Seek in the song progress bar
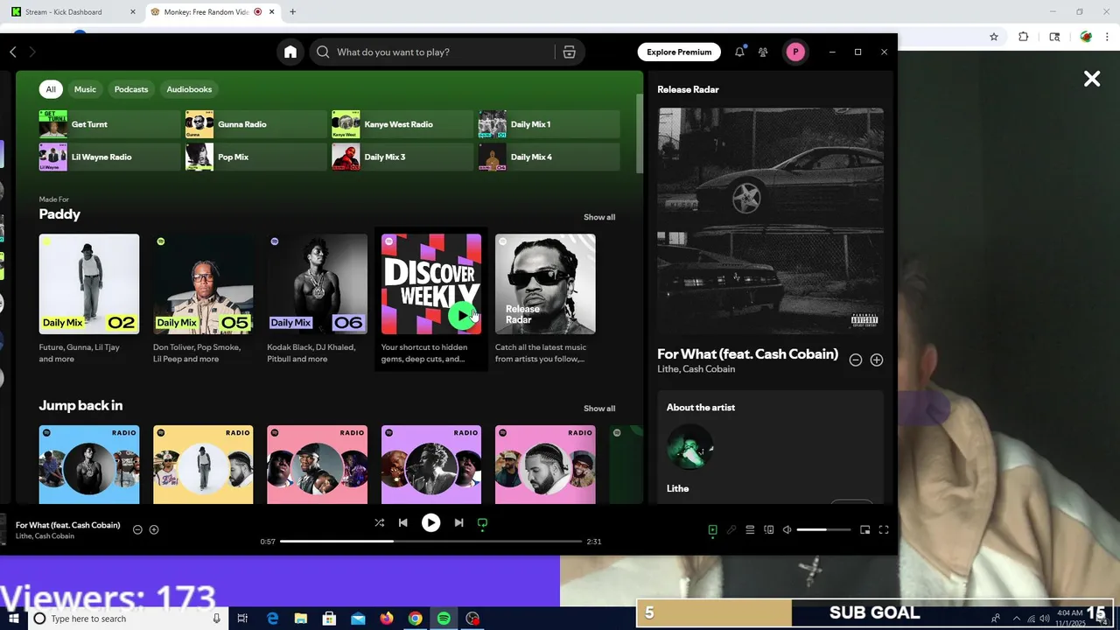Screen dimensions: 1120x630 (430, 542)
